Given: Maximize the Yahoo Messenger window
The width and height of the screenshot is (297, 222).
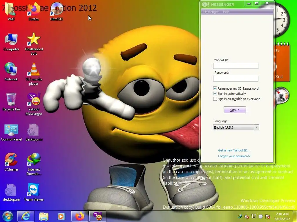Looking at the screenshot, I should (x=257, y=3).
